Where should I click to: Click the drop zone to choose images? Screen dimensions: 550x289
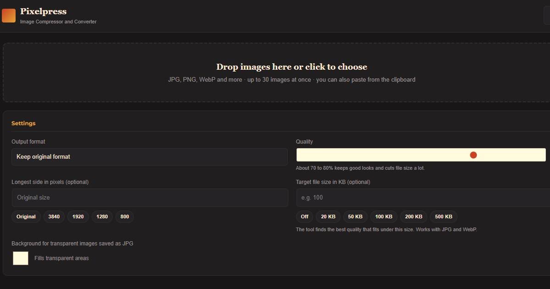coord(276,72)
